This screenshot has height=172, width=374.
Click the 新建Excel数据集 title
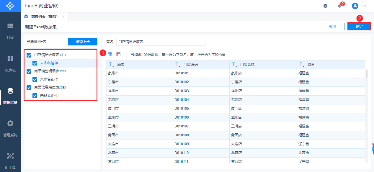[x=41, y=27]
